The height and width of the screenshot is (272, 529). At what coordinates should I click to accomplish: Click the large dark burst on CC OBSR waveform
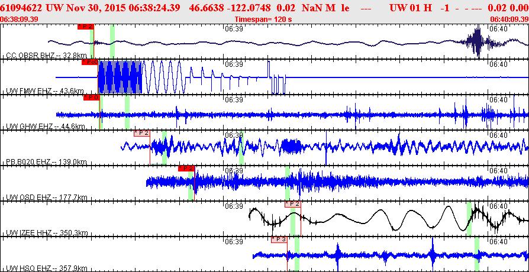pos(477,41)
